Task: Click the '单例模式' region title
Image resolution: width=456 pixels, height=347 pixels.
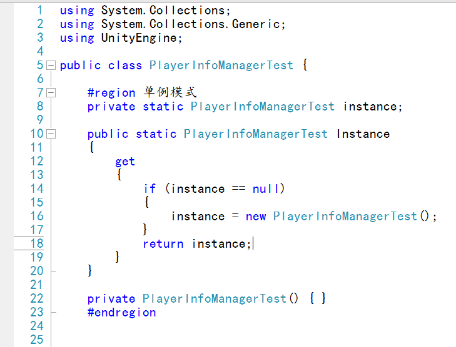Action: click(x=170, y=92)
